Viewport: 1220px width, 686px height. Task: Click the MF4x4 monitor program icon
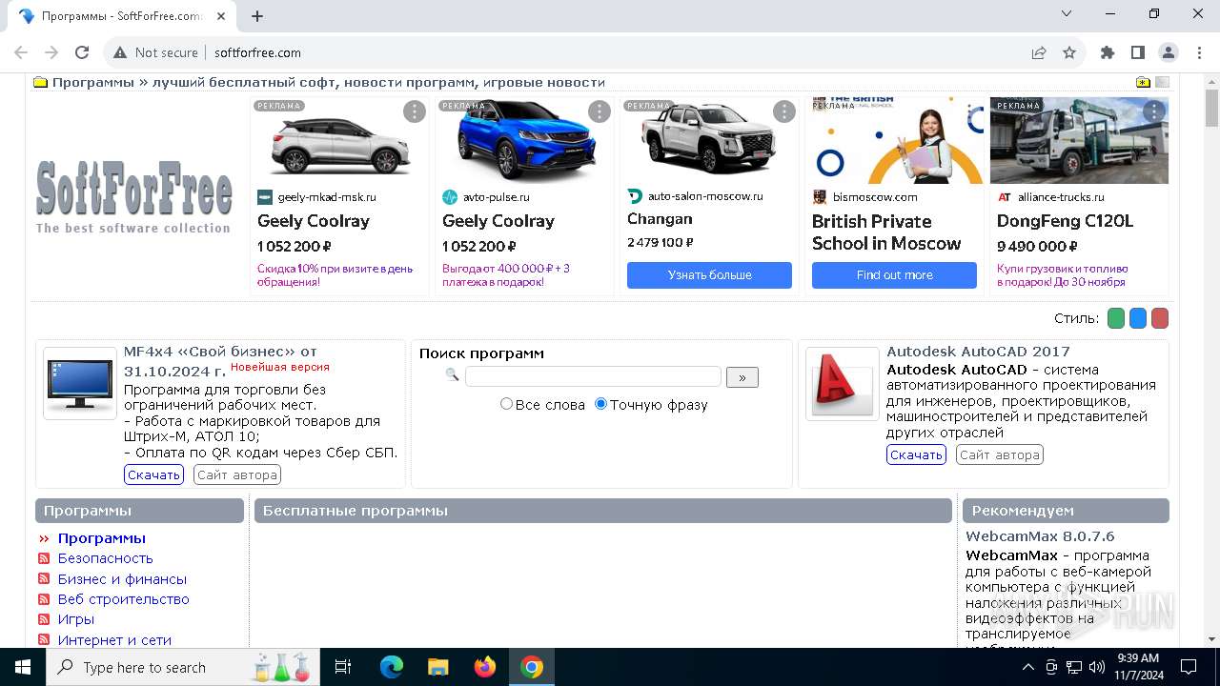click(80, 383)
